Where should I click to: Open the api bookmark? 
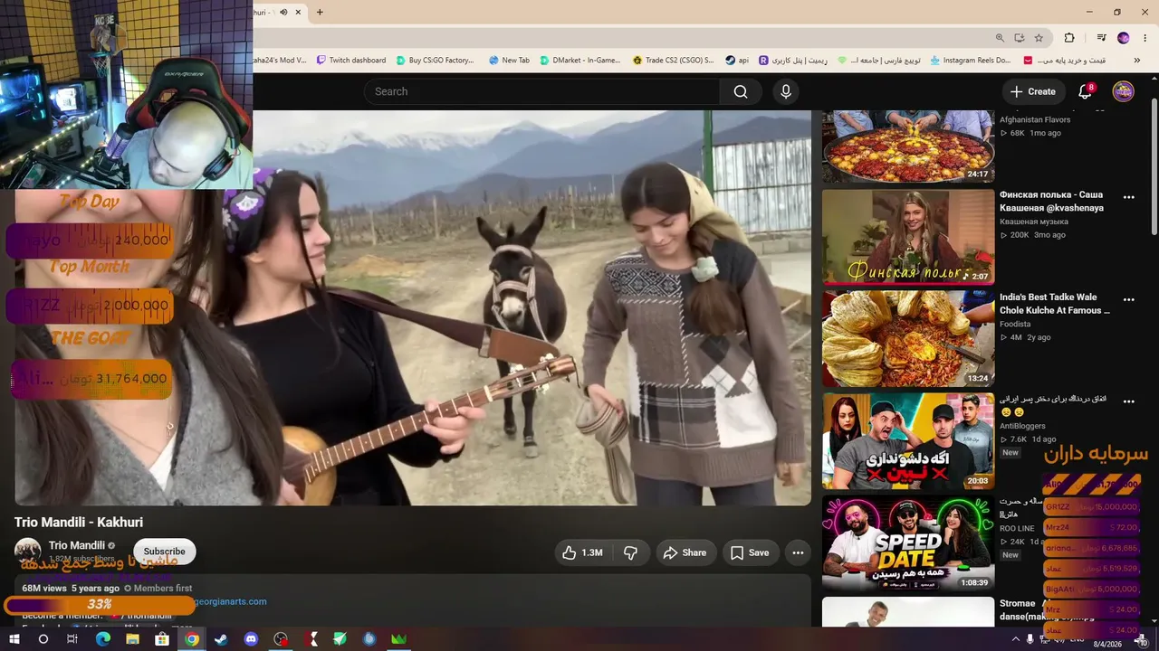pyautogui.click(x=737, y=61)
